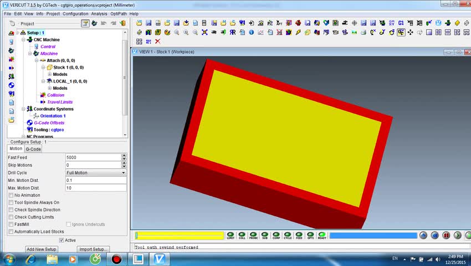Select Travel Limits tree item
This screenshot has height=266, width=471.
pyautogui.click(x=60, y=102)
